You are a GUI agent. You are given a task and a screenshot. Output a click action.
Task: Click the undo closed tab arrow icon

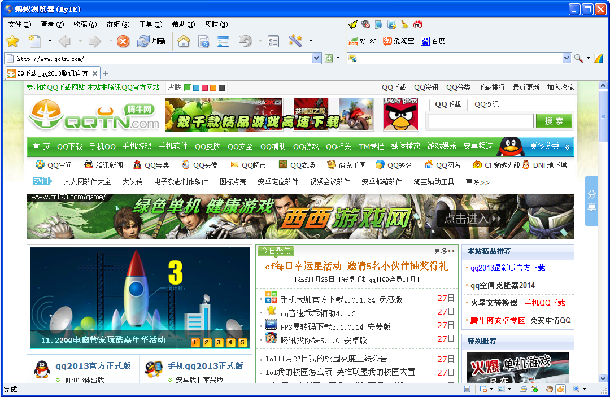coord(245,41)
